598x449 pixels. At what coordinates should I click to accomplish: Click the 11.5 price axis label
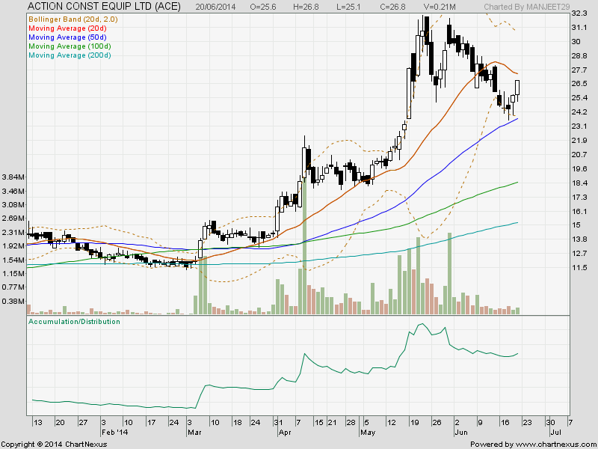[x=579, y=268]
